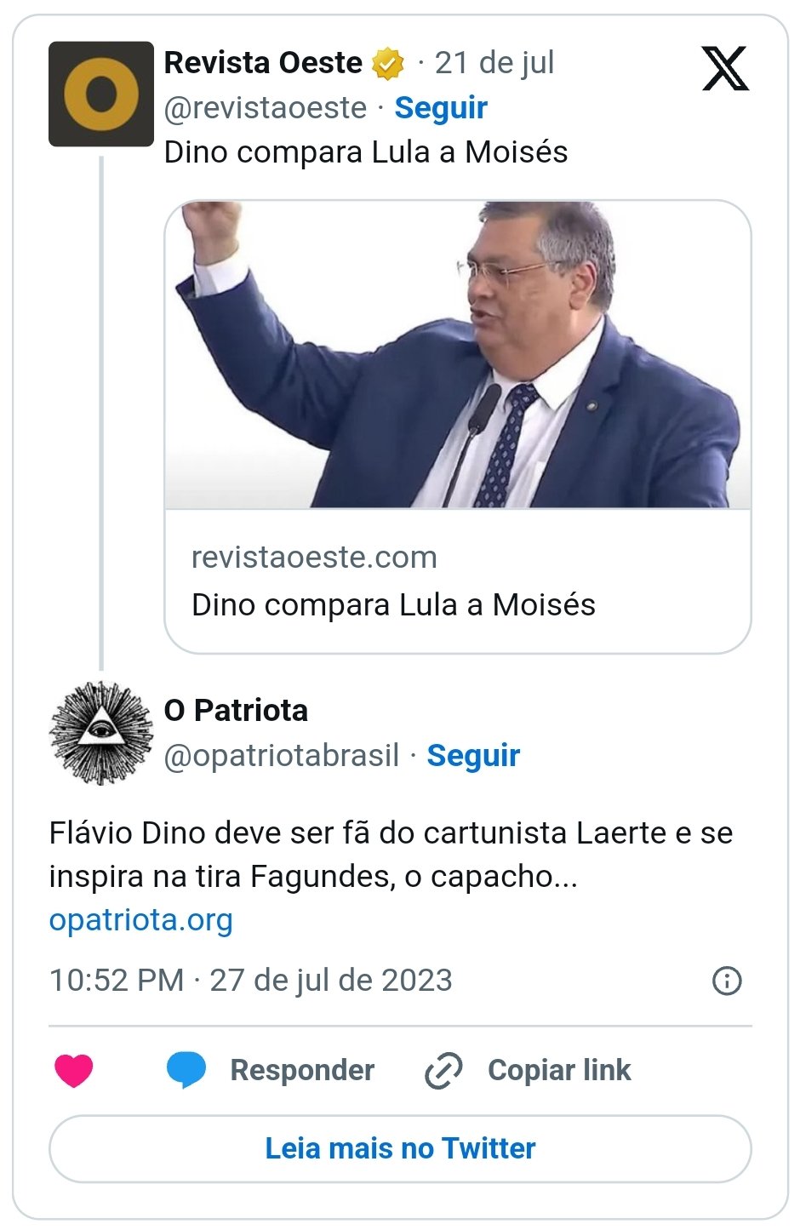The width and height of the screenshot is (800, 1230).
Task: Click the revistaoeste.com card title
Action: click(393, 604)
